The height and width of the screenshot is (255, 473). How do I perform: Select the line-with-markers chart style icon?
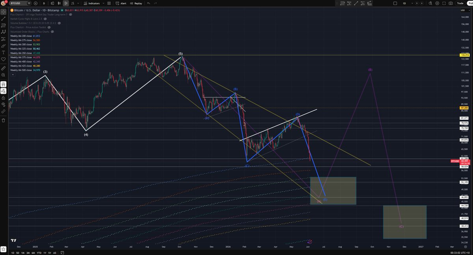(73, 3)
